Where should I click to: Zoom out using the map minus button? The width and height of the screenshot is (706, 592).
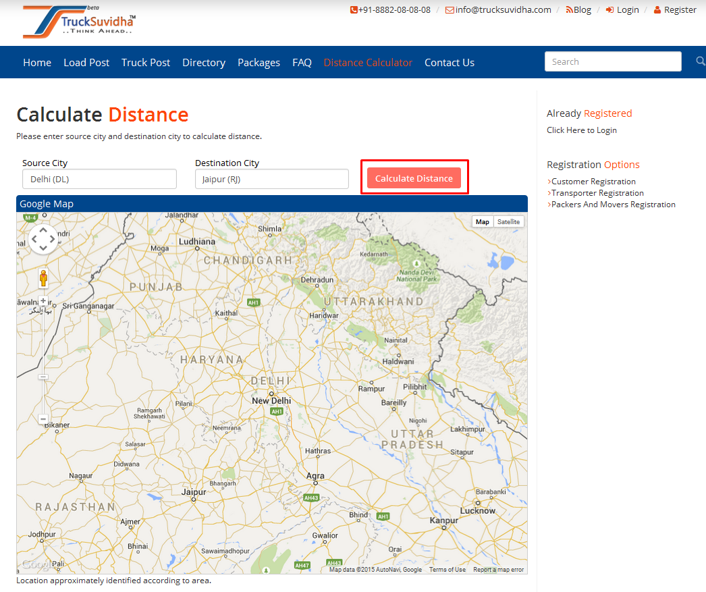tap(43, 419)
